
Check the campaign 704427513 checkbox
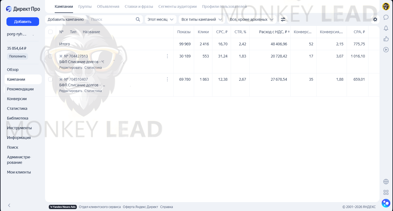50,56
